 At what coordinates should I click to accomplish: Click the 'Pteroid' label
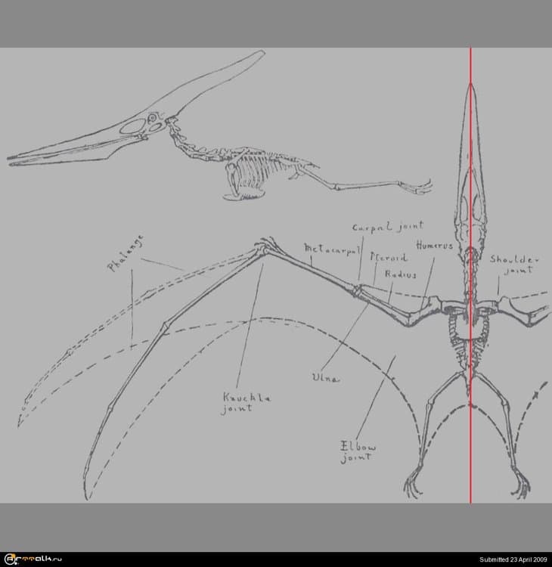point(389,257)
